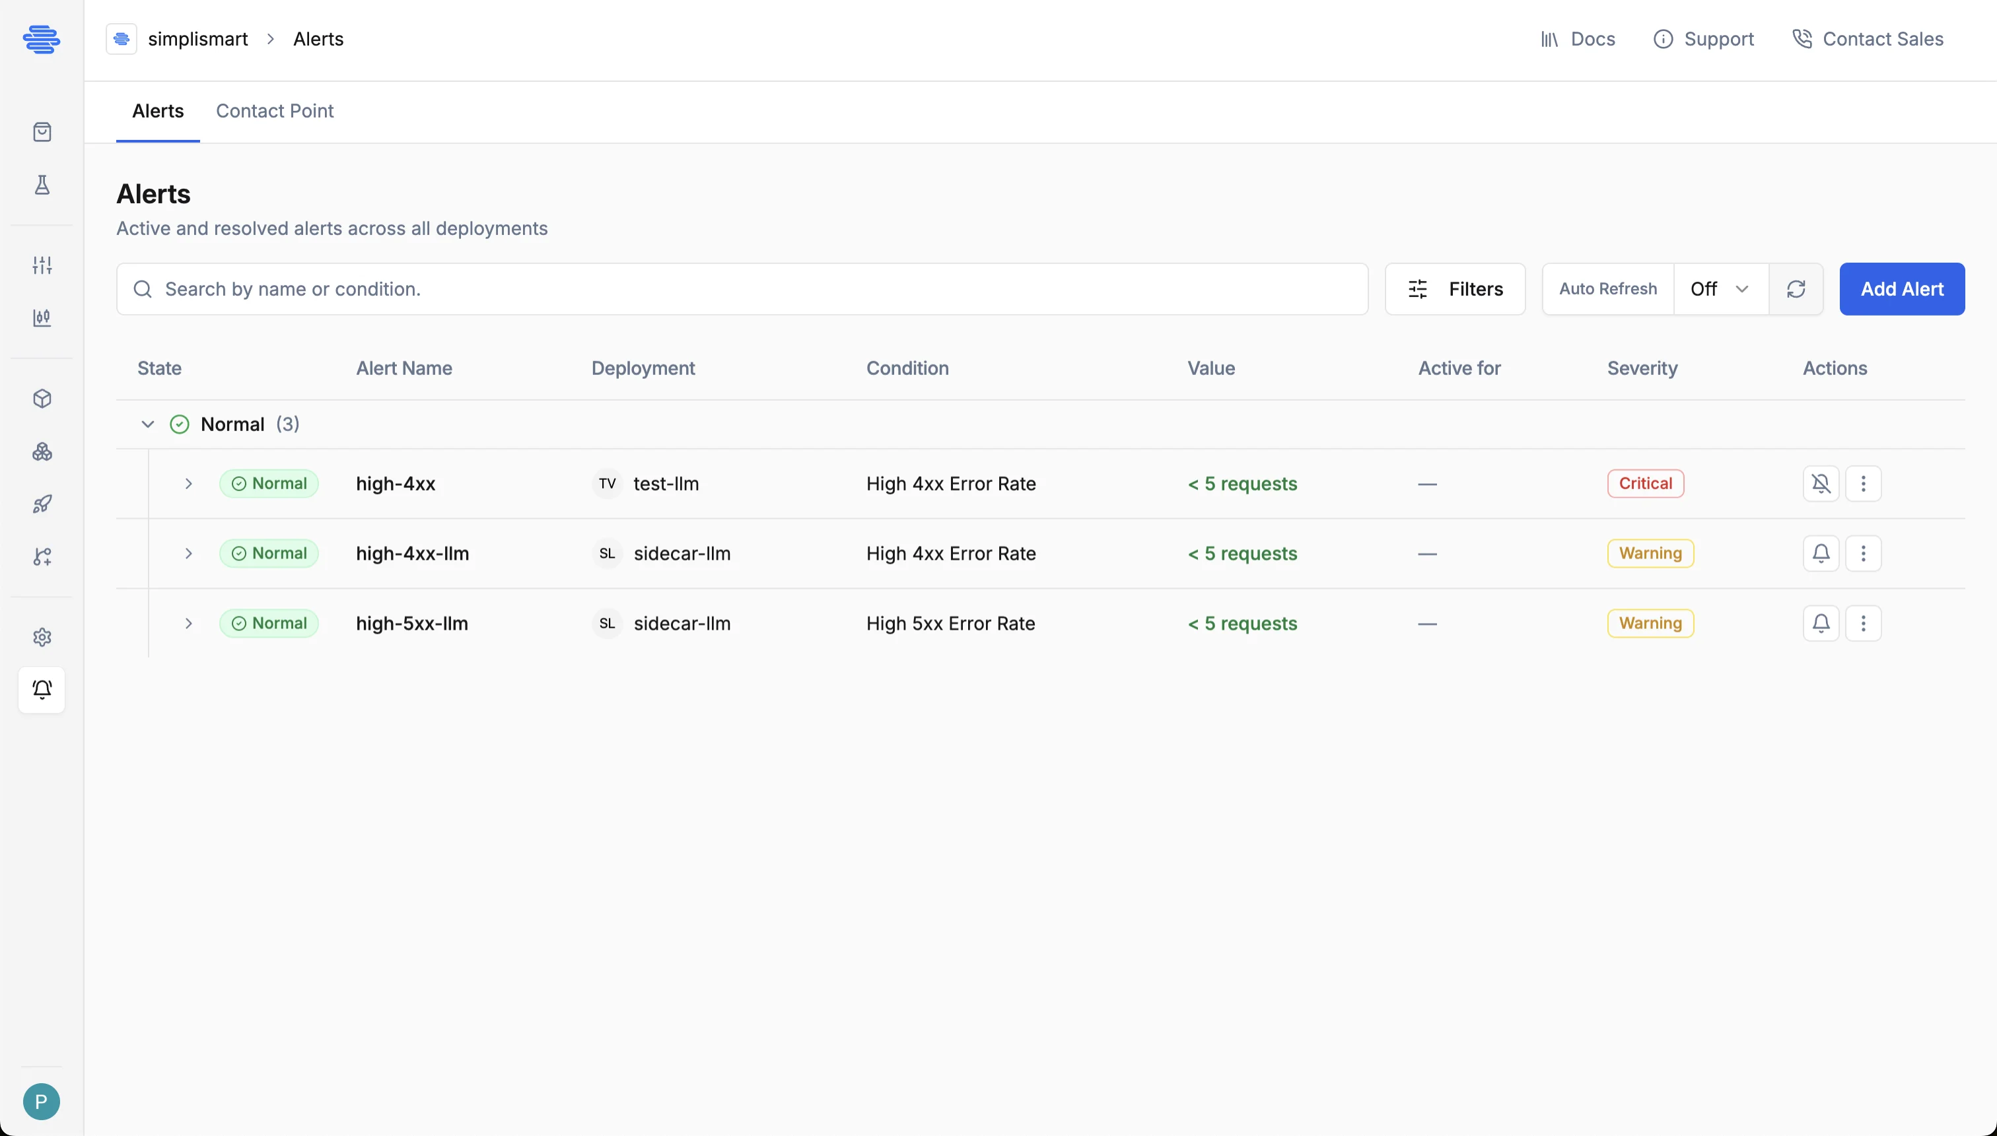Focus the search by name or condition field

tap(742, 290)
